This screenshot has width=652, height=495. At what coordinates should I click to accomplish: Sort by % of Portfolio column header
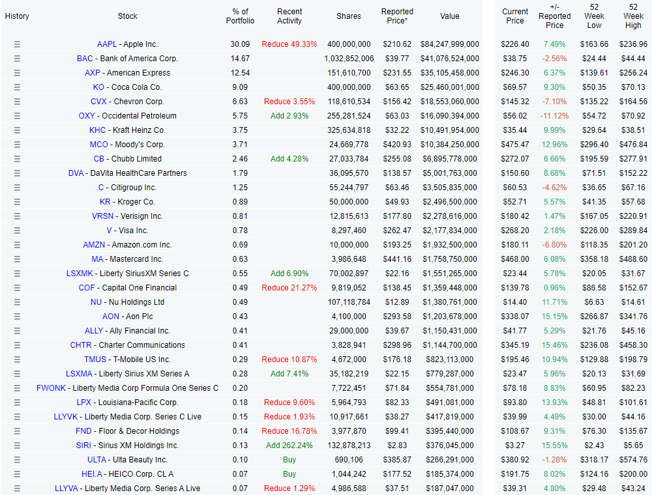241,16
